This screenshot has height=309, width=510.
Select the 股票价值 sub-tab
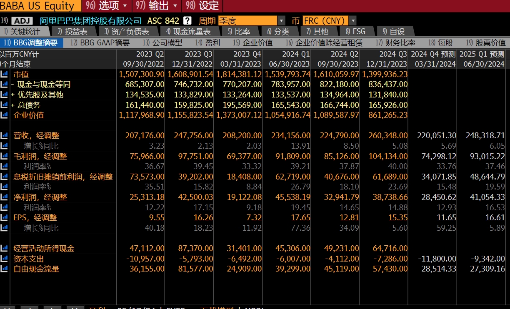pos(486,42)
